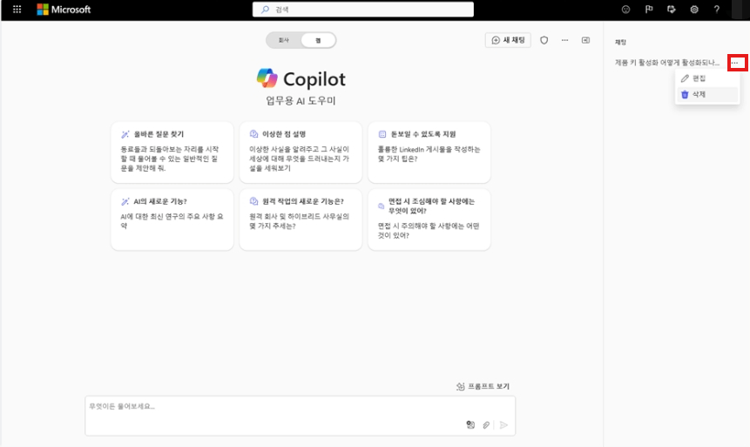Viewport: 750px width, 447px height.
Task: Click the Copilot logo
Action: (x=267, y=78)
